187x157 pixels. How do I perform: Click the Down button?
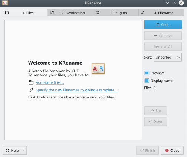[x=156, y=122]
